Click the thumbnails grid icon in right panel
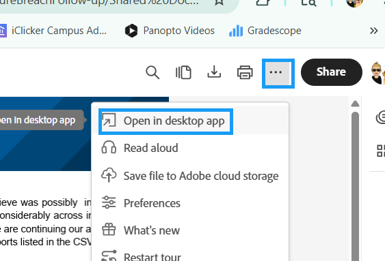The height and width of the screenshot is (261, 385). coord(381,151)
